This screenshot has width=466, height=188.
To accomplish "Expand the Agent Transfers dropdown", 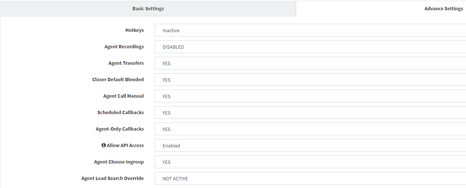I will click(310, 63).
